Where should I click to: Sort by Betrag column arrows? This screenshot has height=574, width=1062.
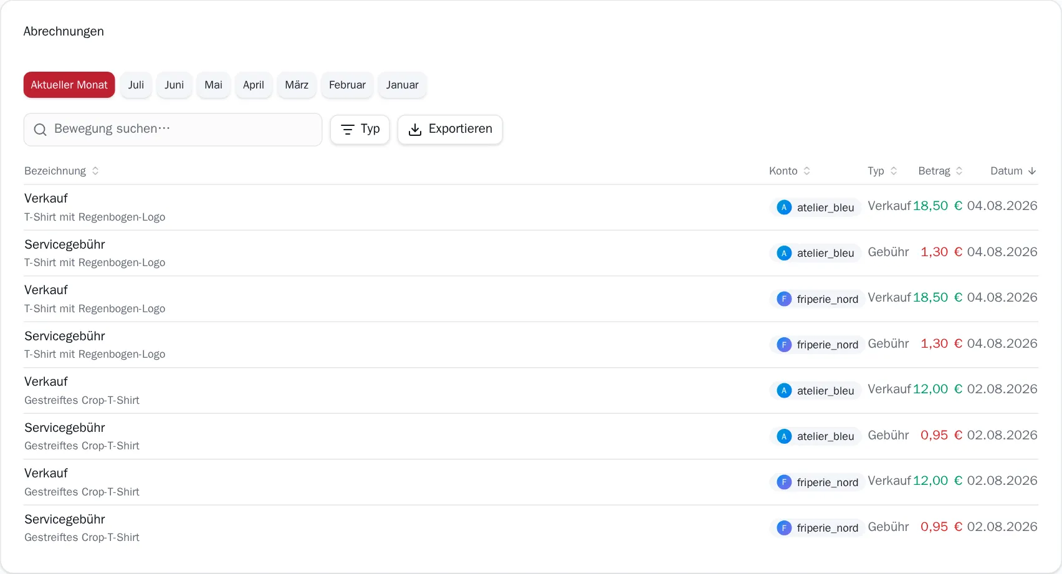pyautogui.click(x=959, y=171)
